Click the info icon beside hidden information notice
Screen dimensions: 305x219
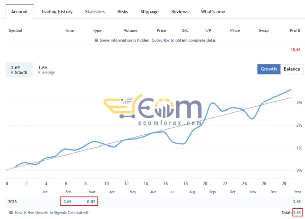(96, 40)
